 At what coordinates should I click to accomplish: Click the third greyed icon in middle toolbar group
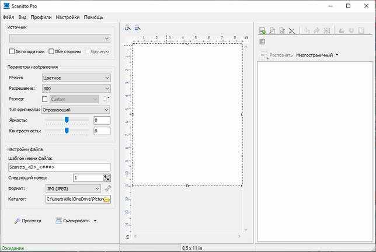pyautogui.click(x=326, y=30)
